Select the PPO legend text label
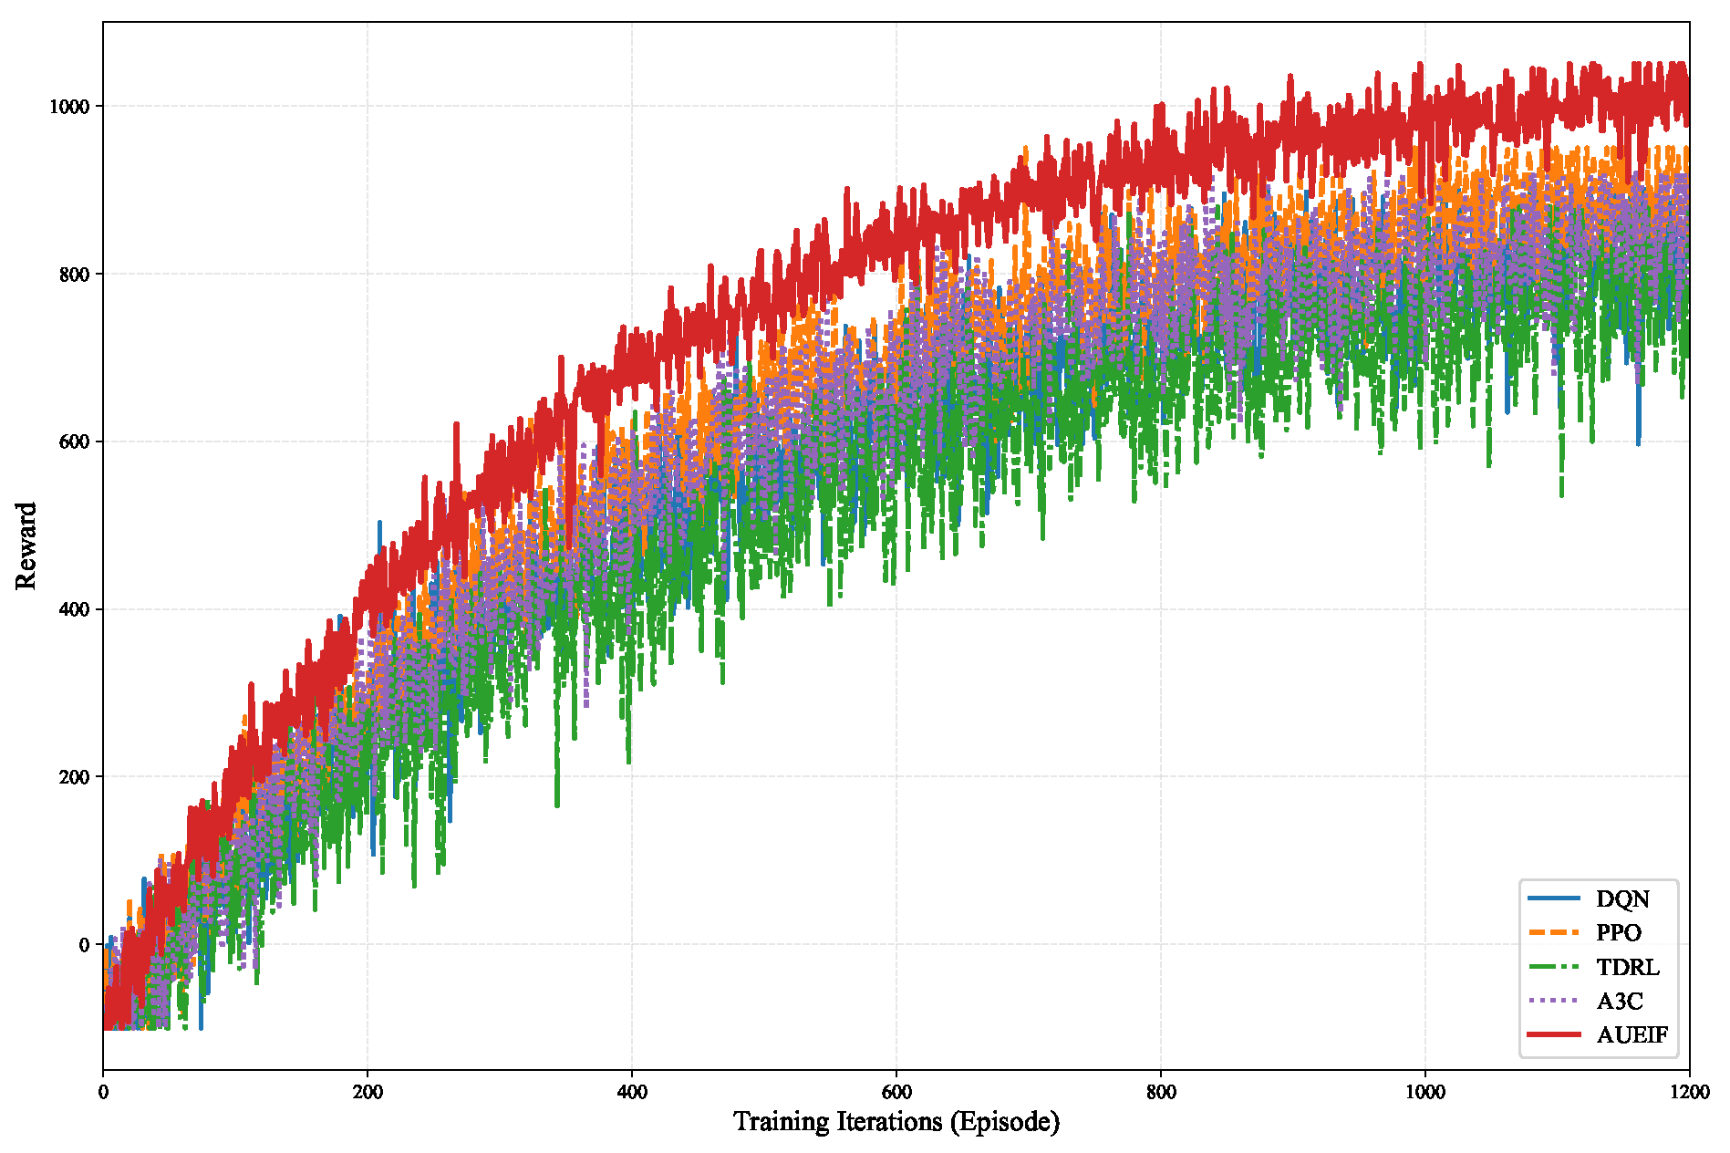Screen dimensions: 1730x1153 click(1619, 932)
